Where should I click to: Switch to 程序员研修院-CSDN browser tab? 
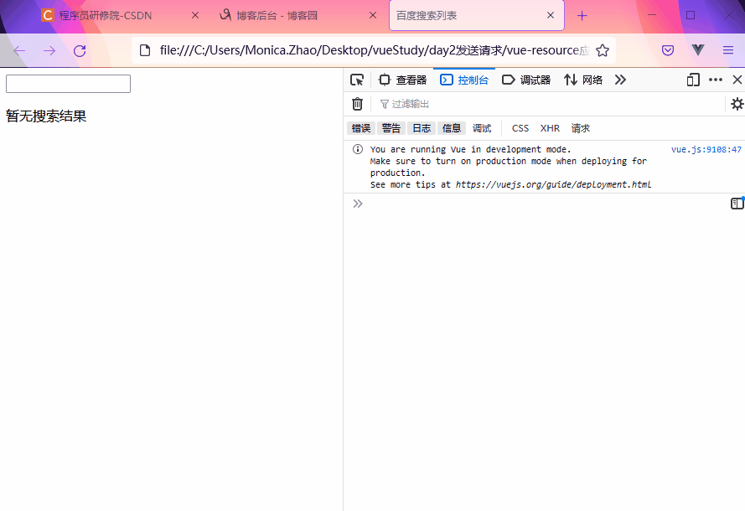[106, 16]
